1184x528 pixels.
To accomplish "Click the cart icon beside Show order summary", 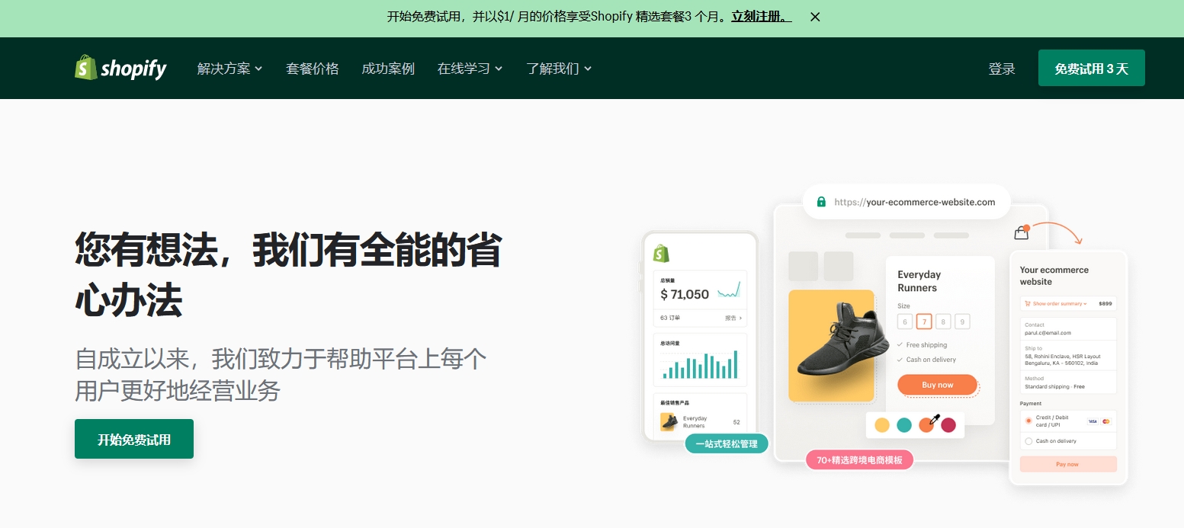I will coord(1028,303).
